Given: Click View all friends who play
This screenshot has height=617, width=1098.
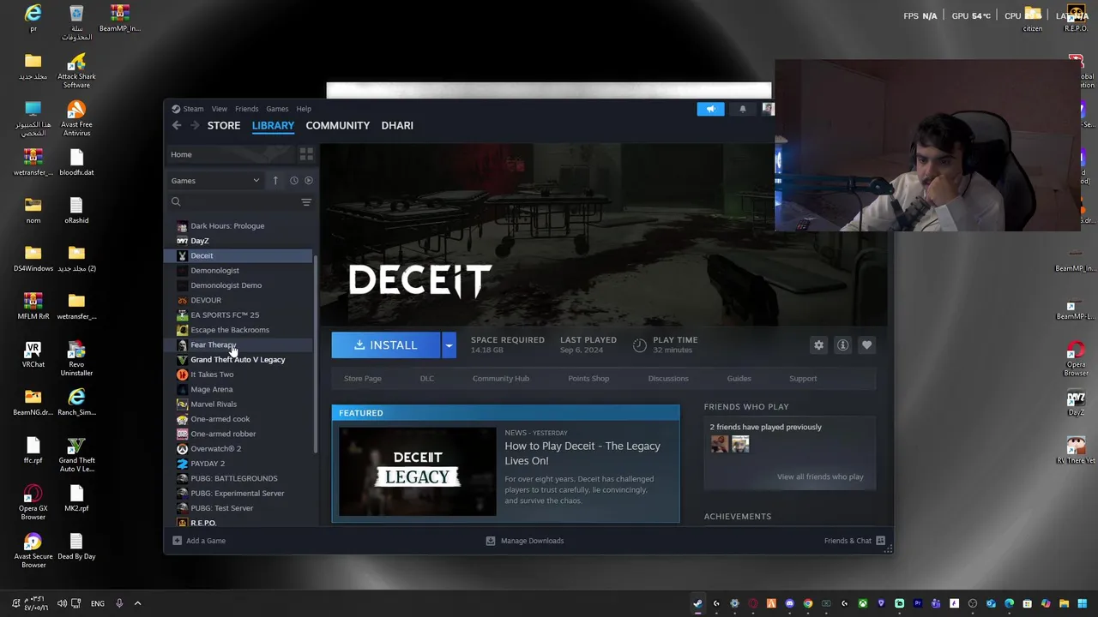Looking at the screenshot, I should click(820, 476).
